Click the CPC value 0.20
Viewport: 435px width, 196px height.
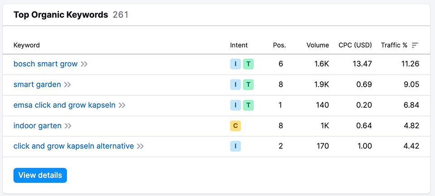coord(364,105)
